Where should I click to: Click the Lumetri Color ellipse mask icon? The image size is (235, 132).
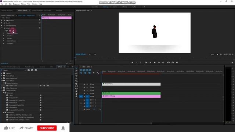[7, 30]
